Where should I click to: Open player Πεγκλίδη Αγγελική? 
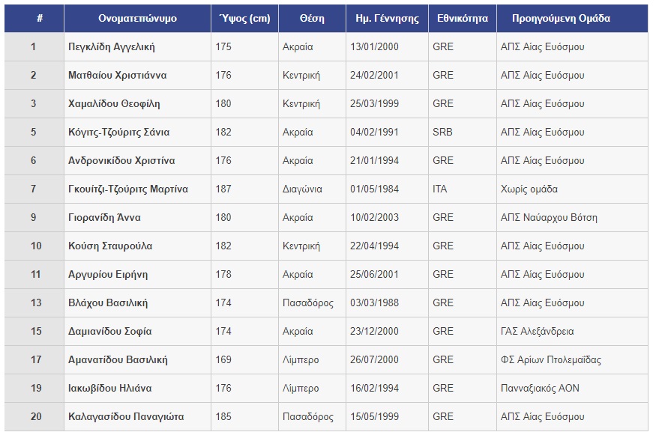111,47
